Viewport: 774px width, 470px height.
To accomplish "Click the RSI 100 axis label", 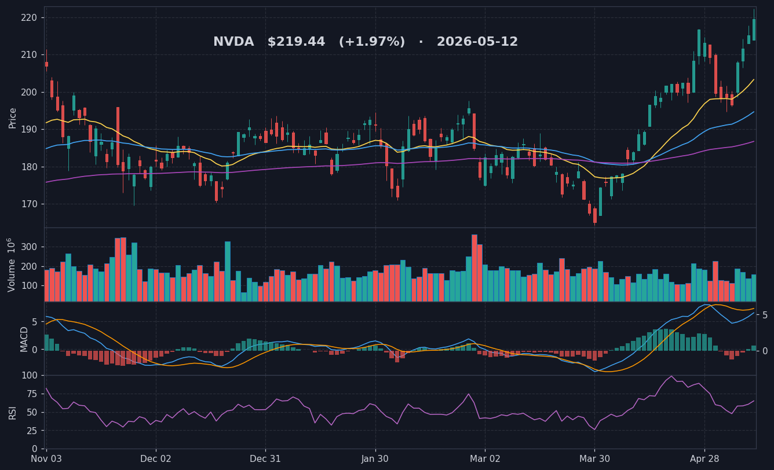I will tap(29, 376).
